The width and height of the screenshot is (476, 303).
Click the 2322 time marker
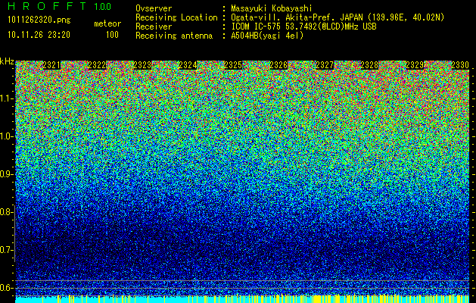[97, 65]
